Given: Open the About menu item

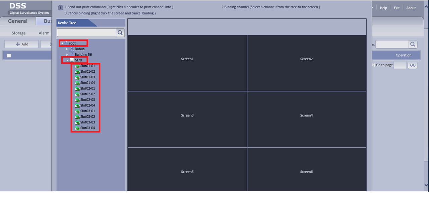Looking at the screenshot, I should tap(411, 8).
